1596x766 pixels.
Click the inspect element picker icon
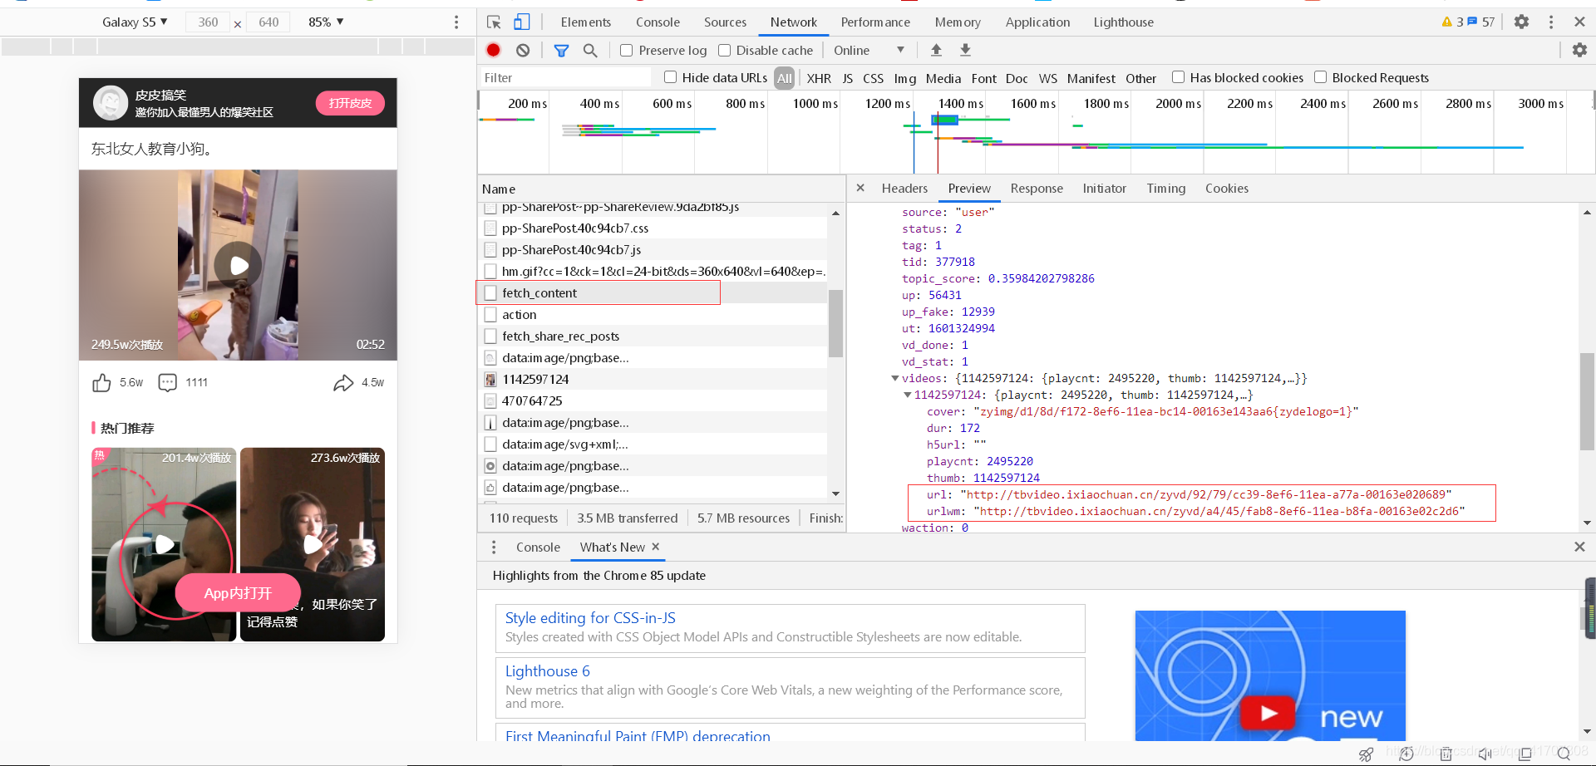tap(494, 22)
